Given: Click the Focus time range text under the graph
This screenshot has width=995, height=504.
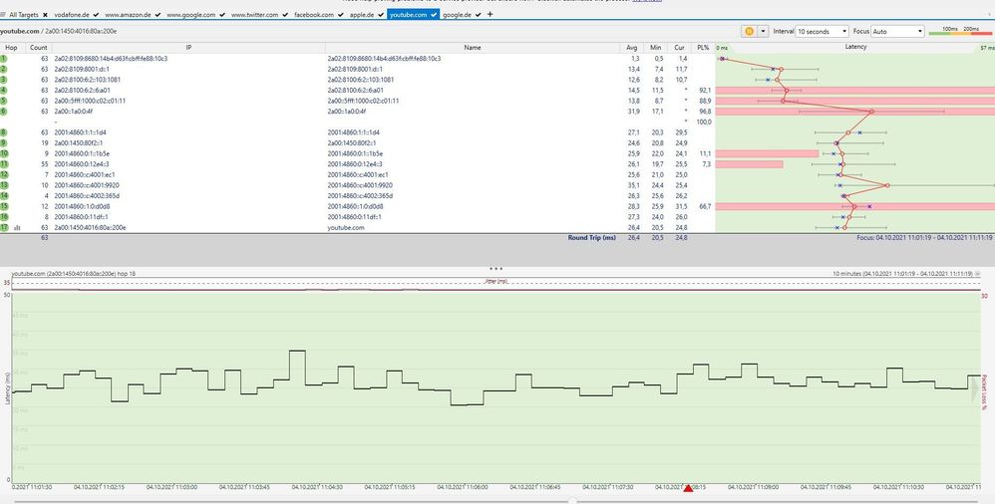Looking at the screenshot, I should click(x=924, y=238).
